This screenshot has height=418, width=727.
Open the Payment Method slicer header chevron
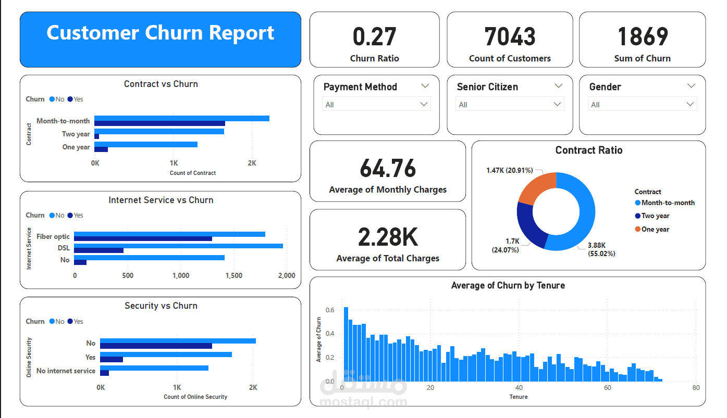[425, 86]
